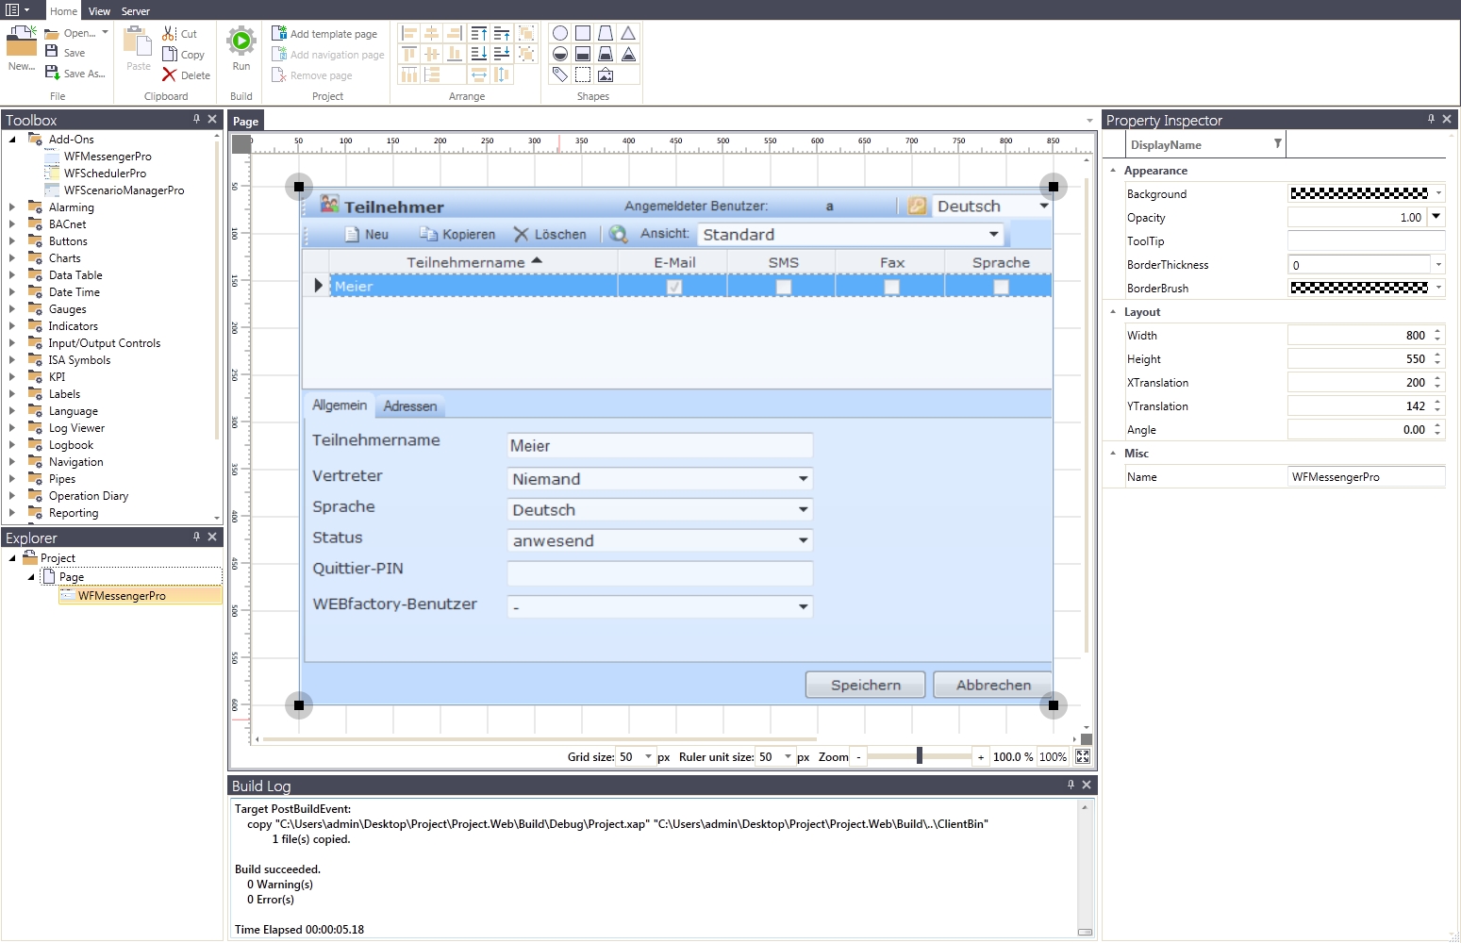Image resolution: width=1461 pixels, height=943 pixels.
Task: Insert an image shape from Shapes
Action: pyautogui.click(x=606, y=74)
